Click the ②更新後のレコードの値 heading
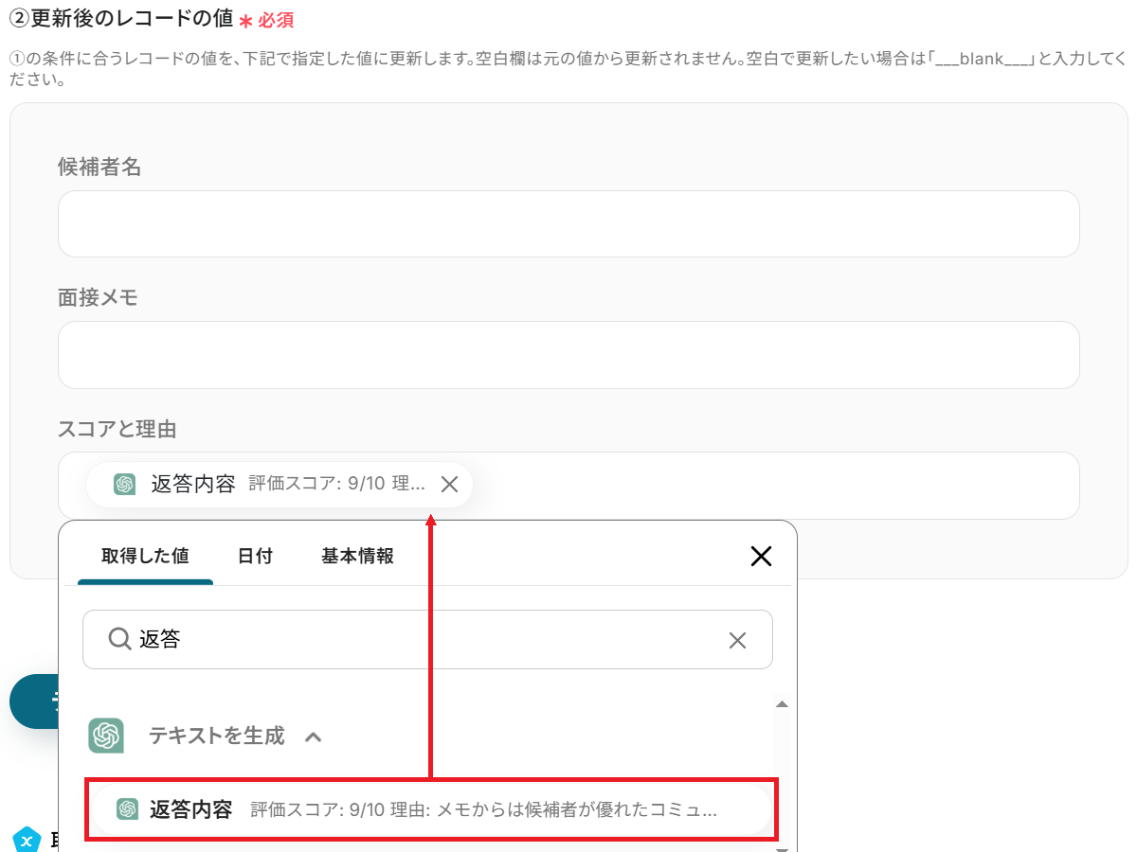 pyautogui.click(x=120, y=18)
